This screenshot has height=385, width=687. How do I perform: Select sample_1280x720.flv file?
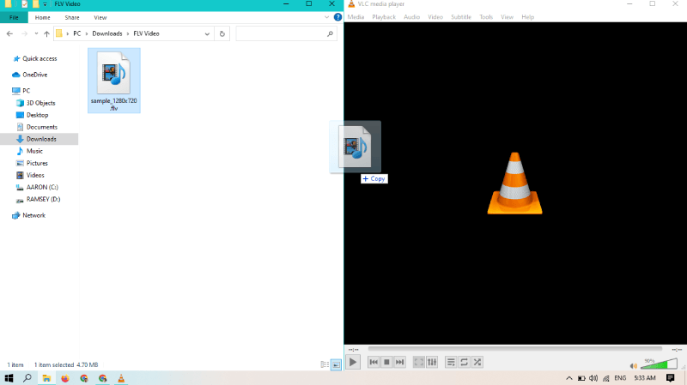(x=114, y=81)
